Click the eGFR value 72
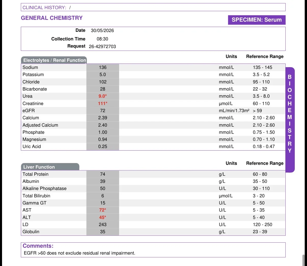Viewport: 307px width, 266px height. [x=103, y=111]
